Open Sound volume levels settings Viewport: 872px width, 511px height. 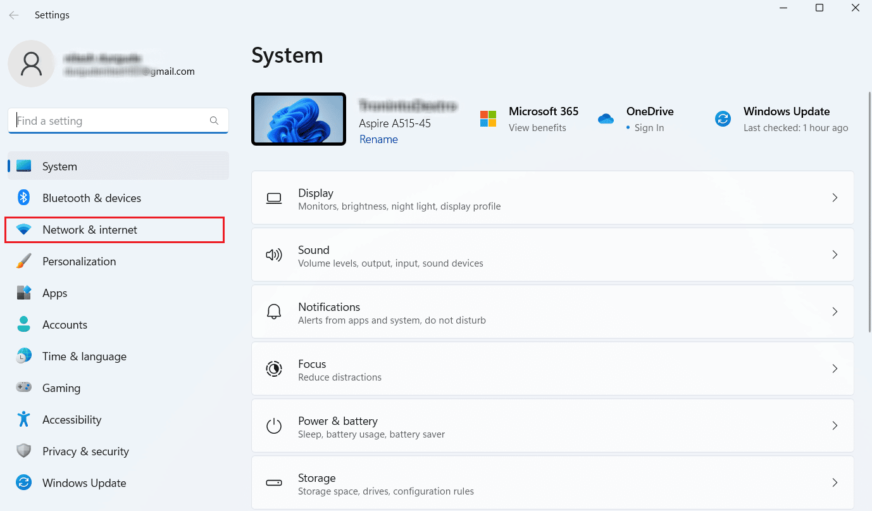552,255
